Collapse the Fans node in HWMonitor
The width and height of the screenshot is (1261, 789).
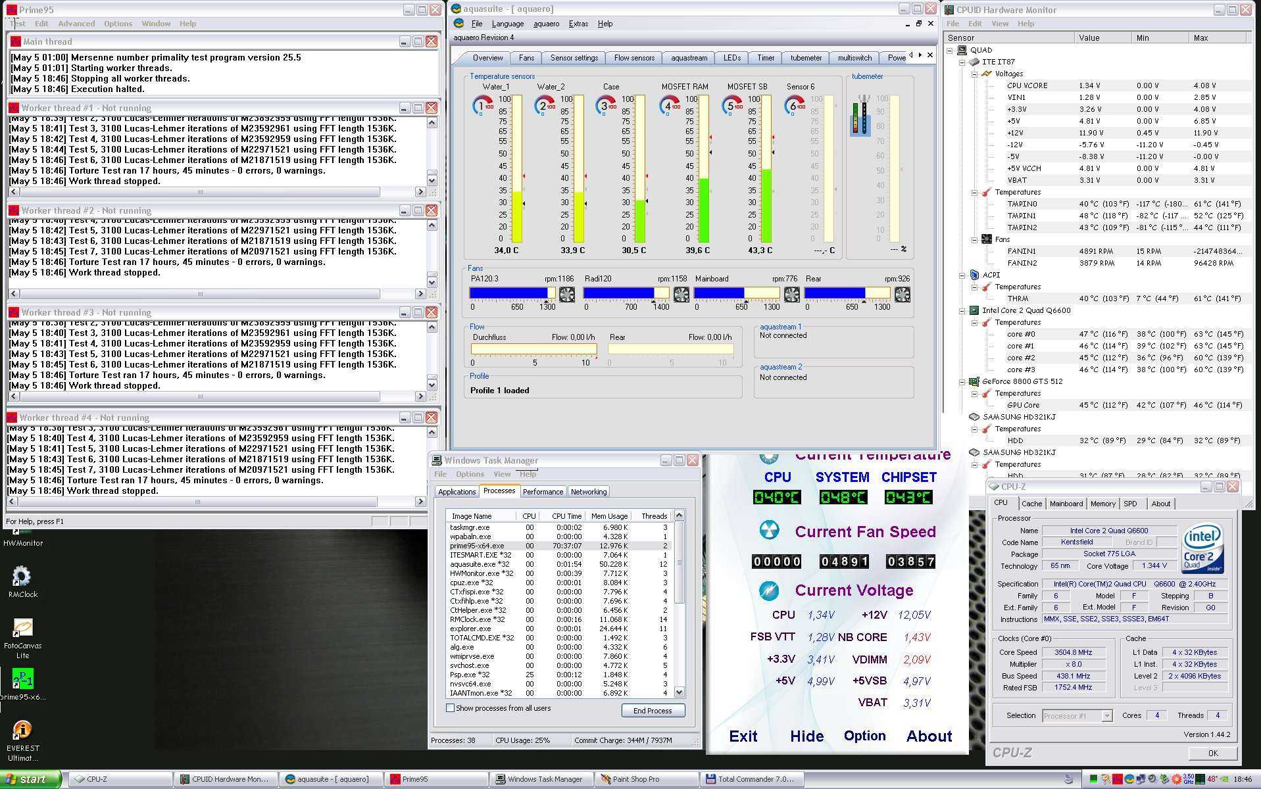974,239
